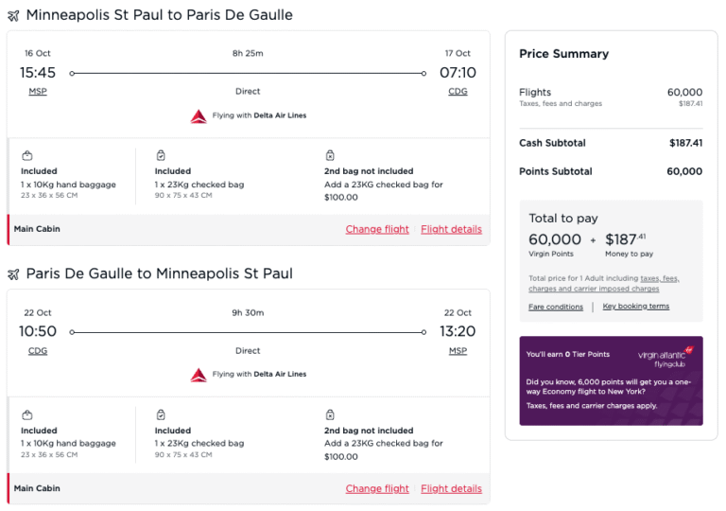Open the Fare conditions link

tap(555, 307)
